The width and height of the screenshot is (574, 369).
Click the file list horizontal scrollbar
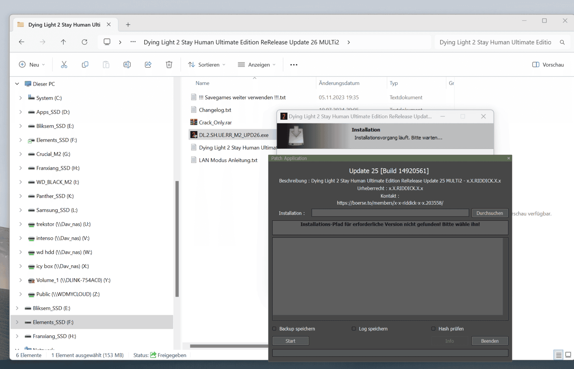pyautogui.click(x=229, y=346)
